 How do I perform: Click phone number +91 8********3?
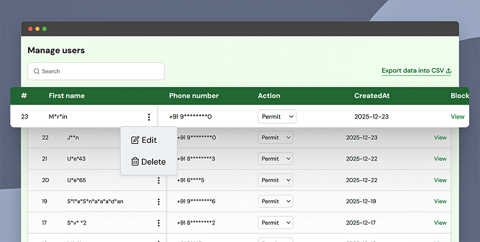(196, 159)
